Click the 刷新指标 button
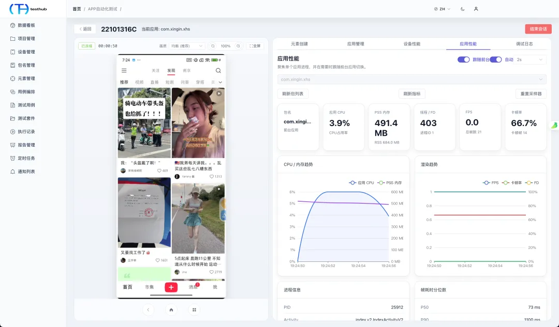The image size is (559, 327). click(x=412, y=94)
